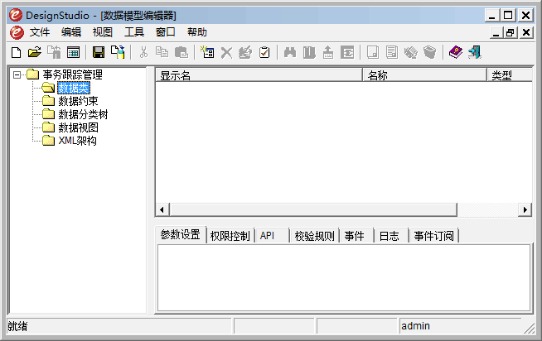Open the 工具 menu
Image resolution: width=542 pixels, height=341 pixels.
(134, 32)
